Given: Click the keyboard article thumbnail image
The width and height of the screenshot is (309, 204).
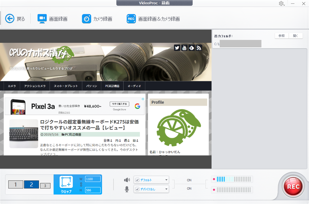Looking at the screenshot, I should pyautogui.click(x=24, y=133).
